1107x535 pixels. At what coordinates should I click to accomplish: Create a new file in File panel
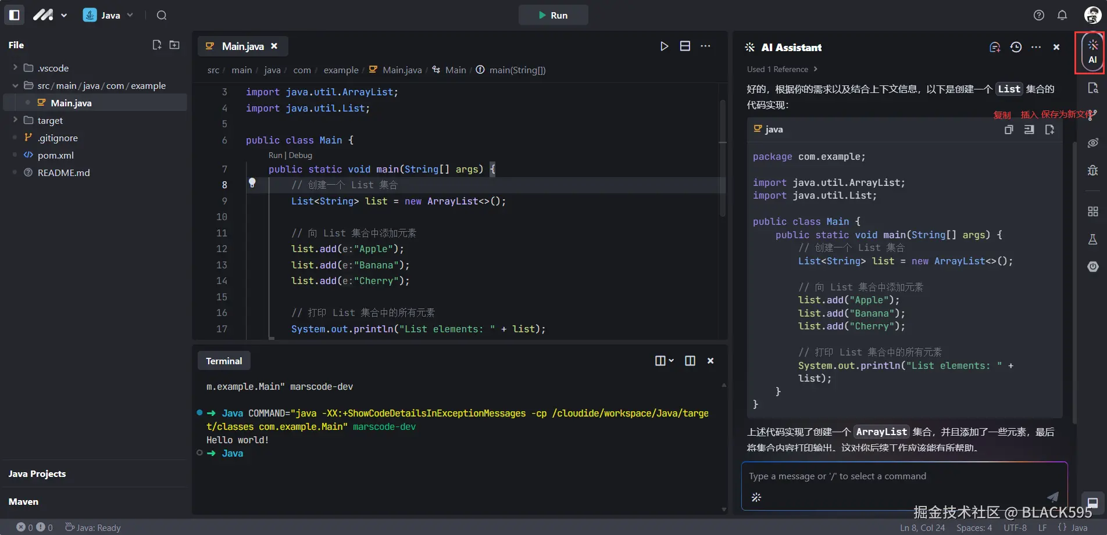click(x=156, y=45)
